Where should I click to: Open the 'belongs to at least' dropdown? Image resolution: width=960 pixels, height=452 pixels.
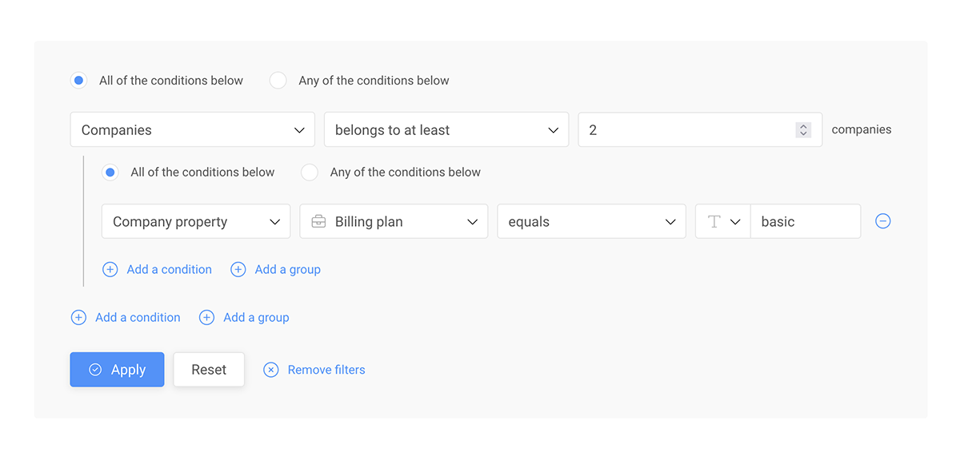tap(446, 129)
